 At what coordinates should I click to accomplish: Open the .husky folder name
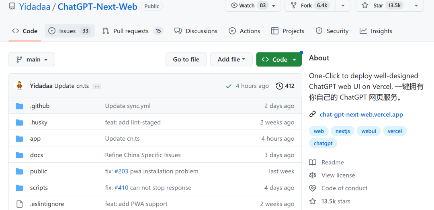[39, 122]
